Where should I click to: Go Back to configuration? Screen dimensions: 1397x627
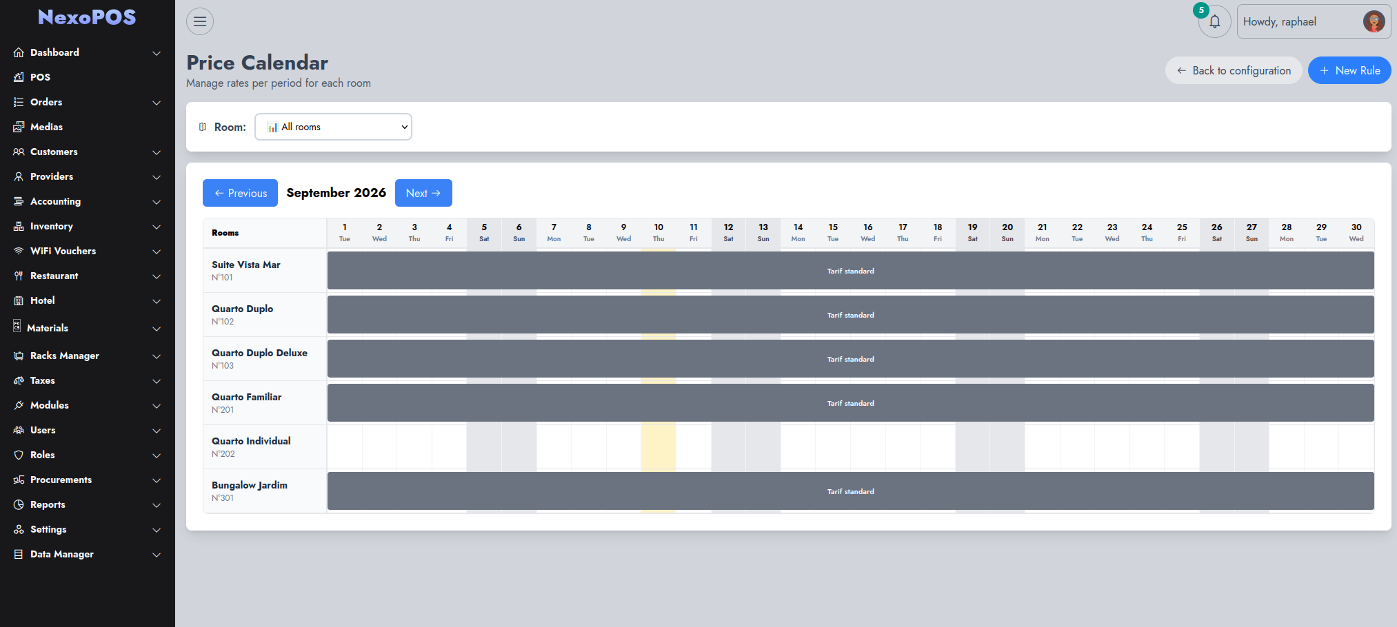pos(1234,70)
